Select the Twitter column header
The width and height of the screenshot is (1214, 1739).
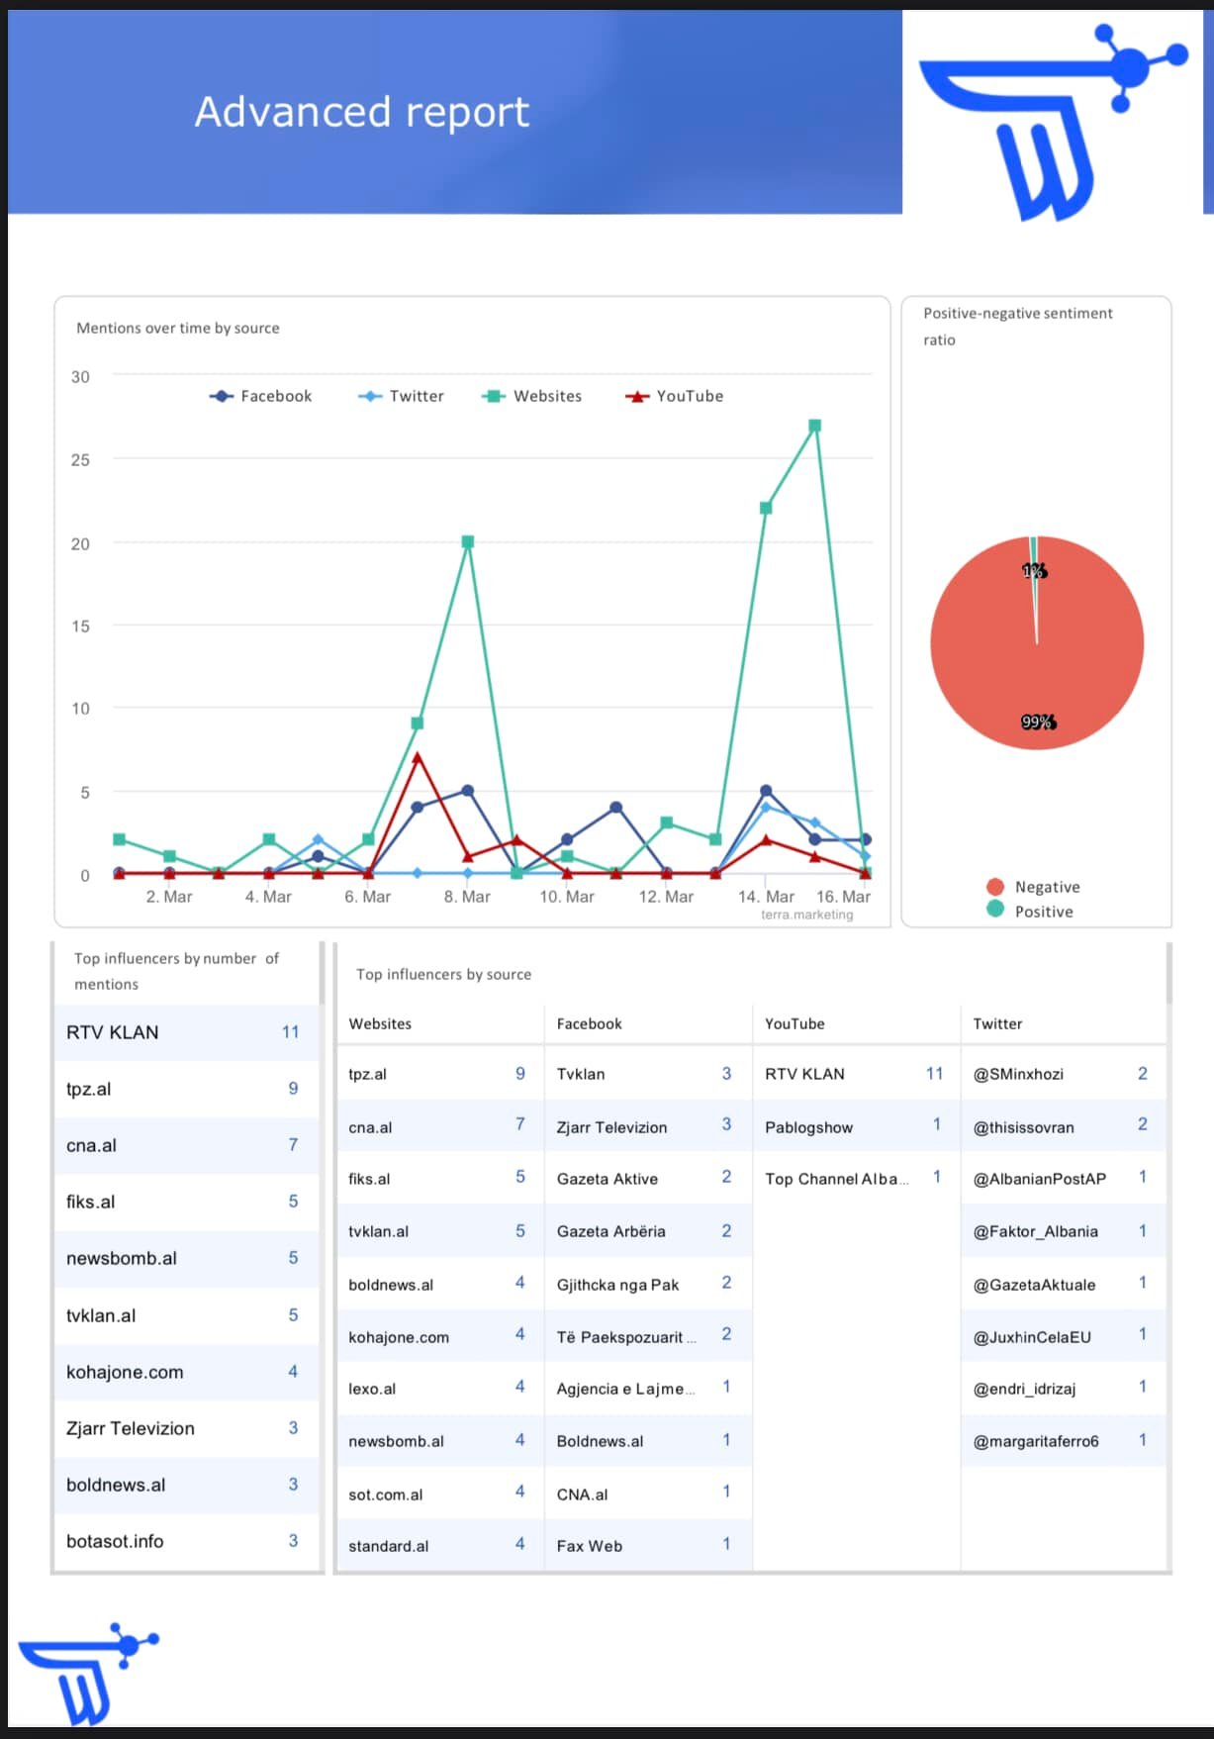coord(997,1023)
